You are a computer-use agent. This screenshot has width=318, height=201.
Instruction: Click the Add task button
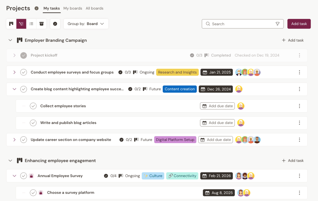[299, 24]
